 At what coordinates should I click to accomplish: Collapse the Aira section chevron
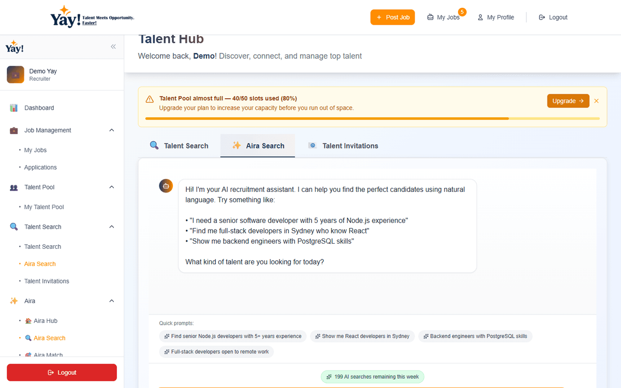point(111,301)
